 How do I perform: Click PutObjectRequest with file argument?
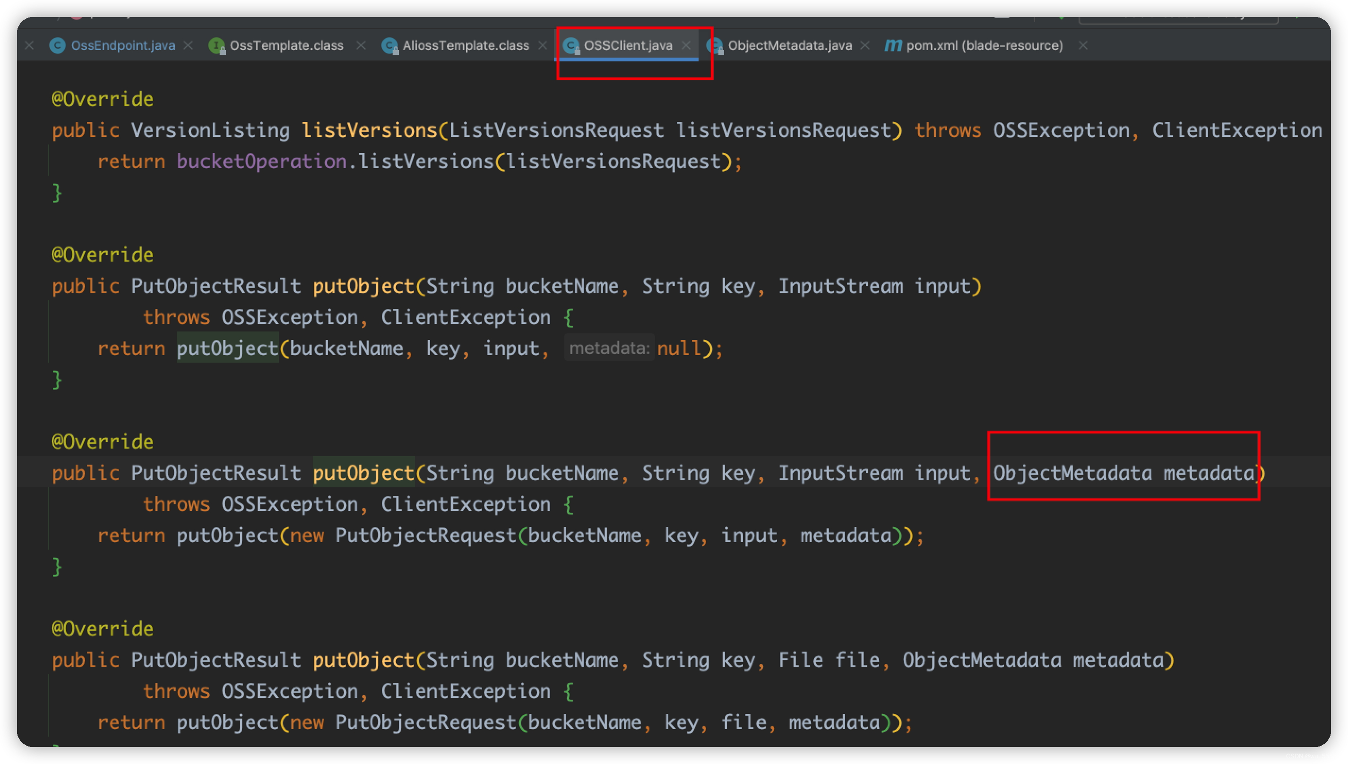click(426, 722)
